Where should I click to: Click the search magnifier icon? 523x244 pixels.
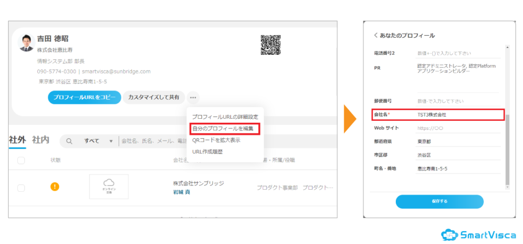coord(69,141)
